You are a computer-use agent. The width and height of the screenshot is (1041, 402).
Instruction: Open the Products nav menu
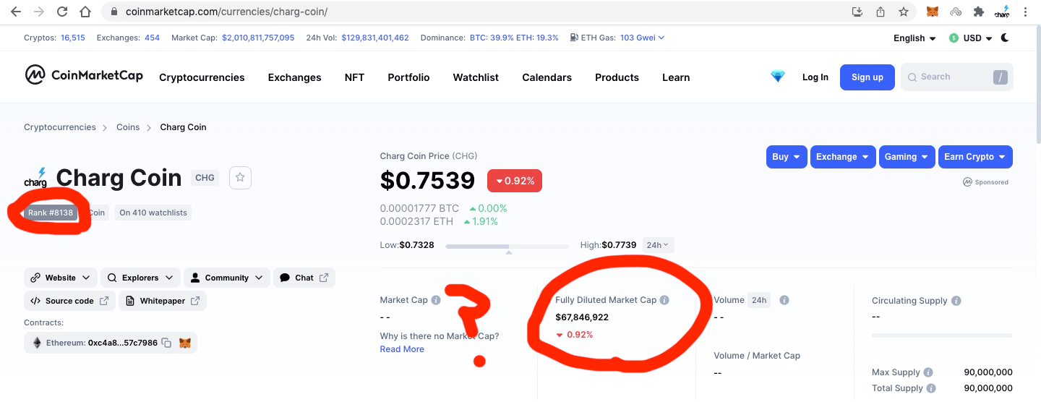point(617,77)
